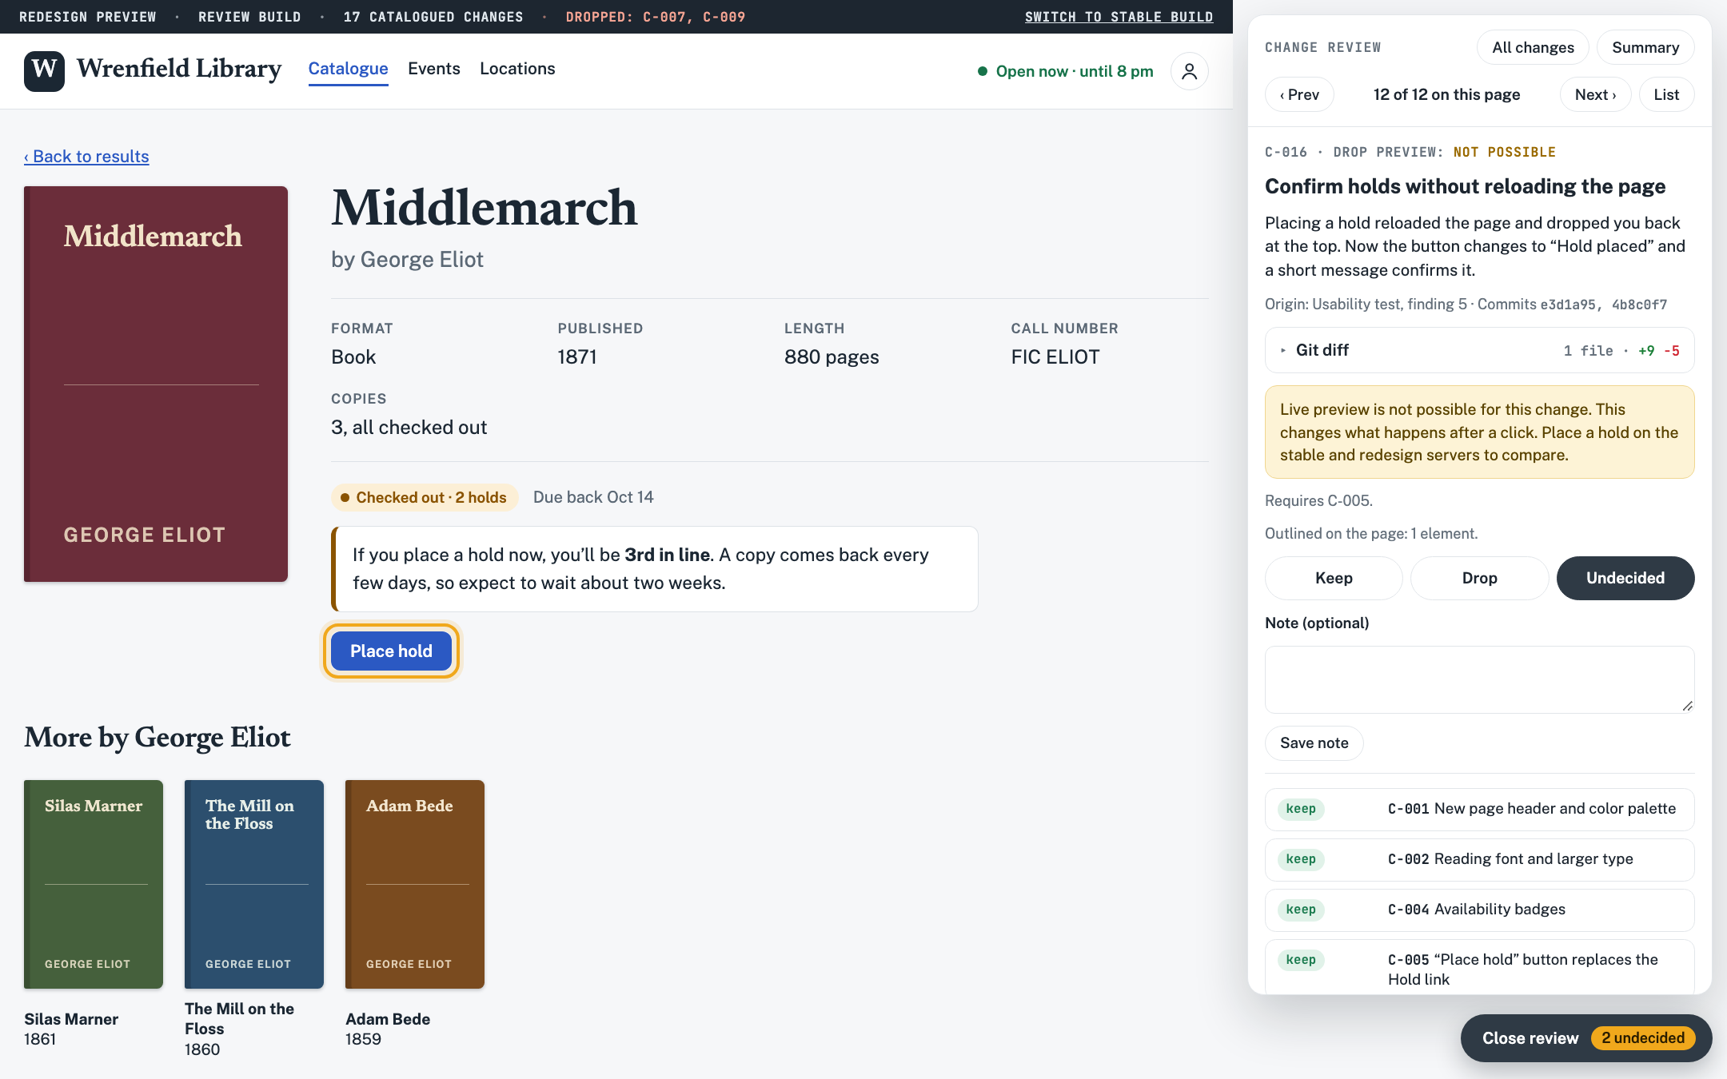Image resolution: width=1727 pixels, height=1079 pixels.
Task: Open the Locations navigation item
Action: (x=517, y=69)
